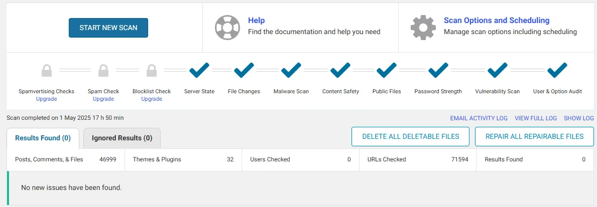Image resolution: width=597 pixels, height=207 pixels.
Task: Click the Scan Options gear icon
Action: click(x=423, y=28)
